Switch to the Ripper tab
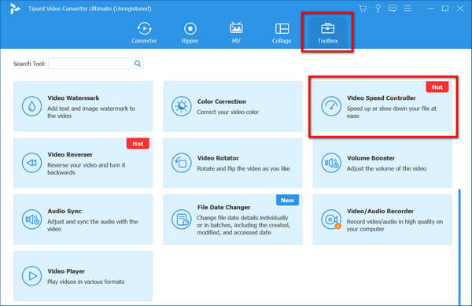This screenshot has width=472, height=306. [x=190, y=33]
